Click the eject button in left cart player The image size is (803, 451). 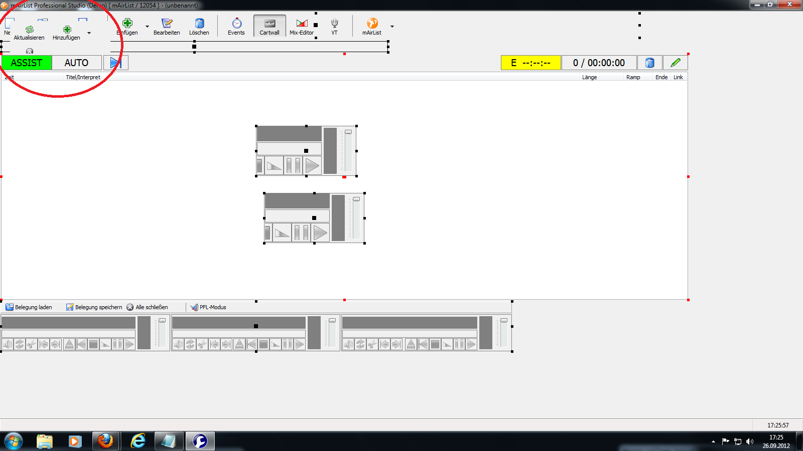click(x=69, y=344)
